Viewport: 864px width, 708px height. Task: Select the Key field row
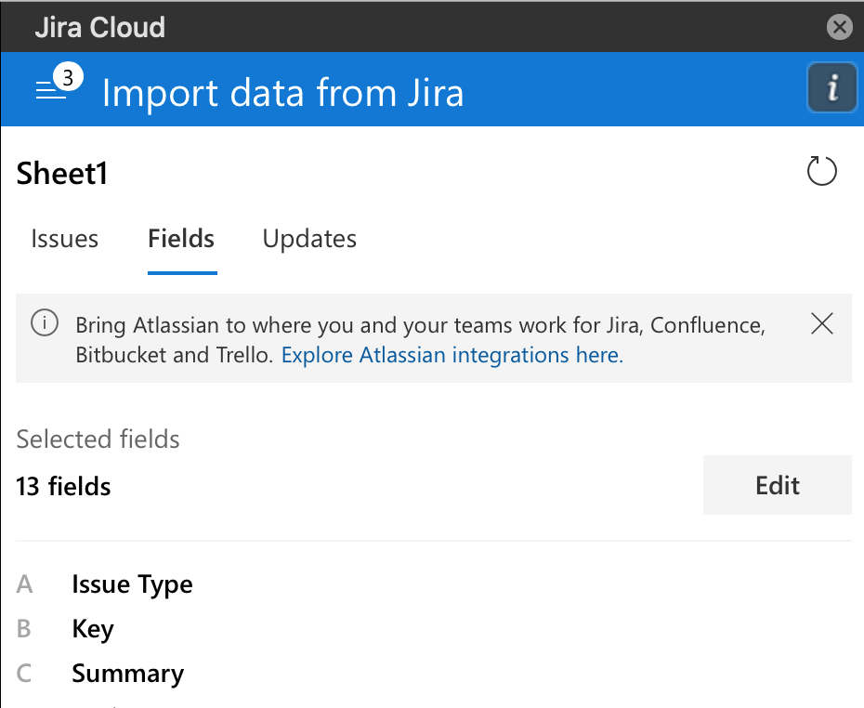click(93, 629)
